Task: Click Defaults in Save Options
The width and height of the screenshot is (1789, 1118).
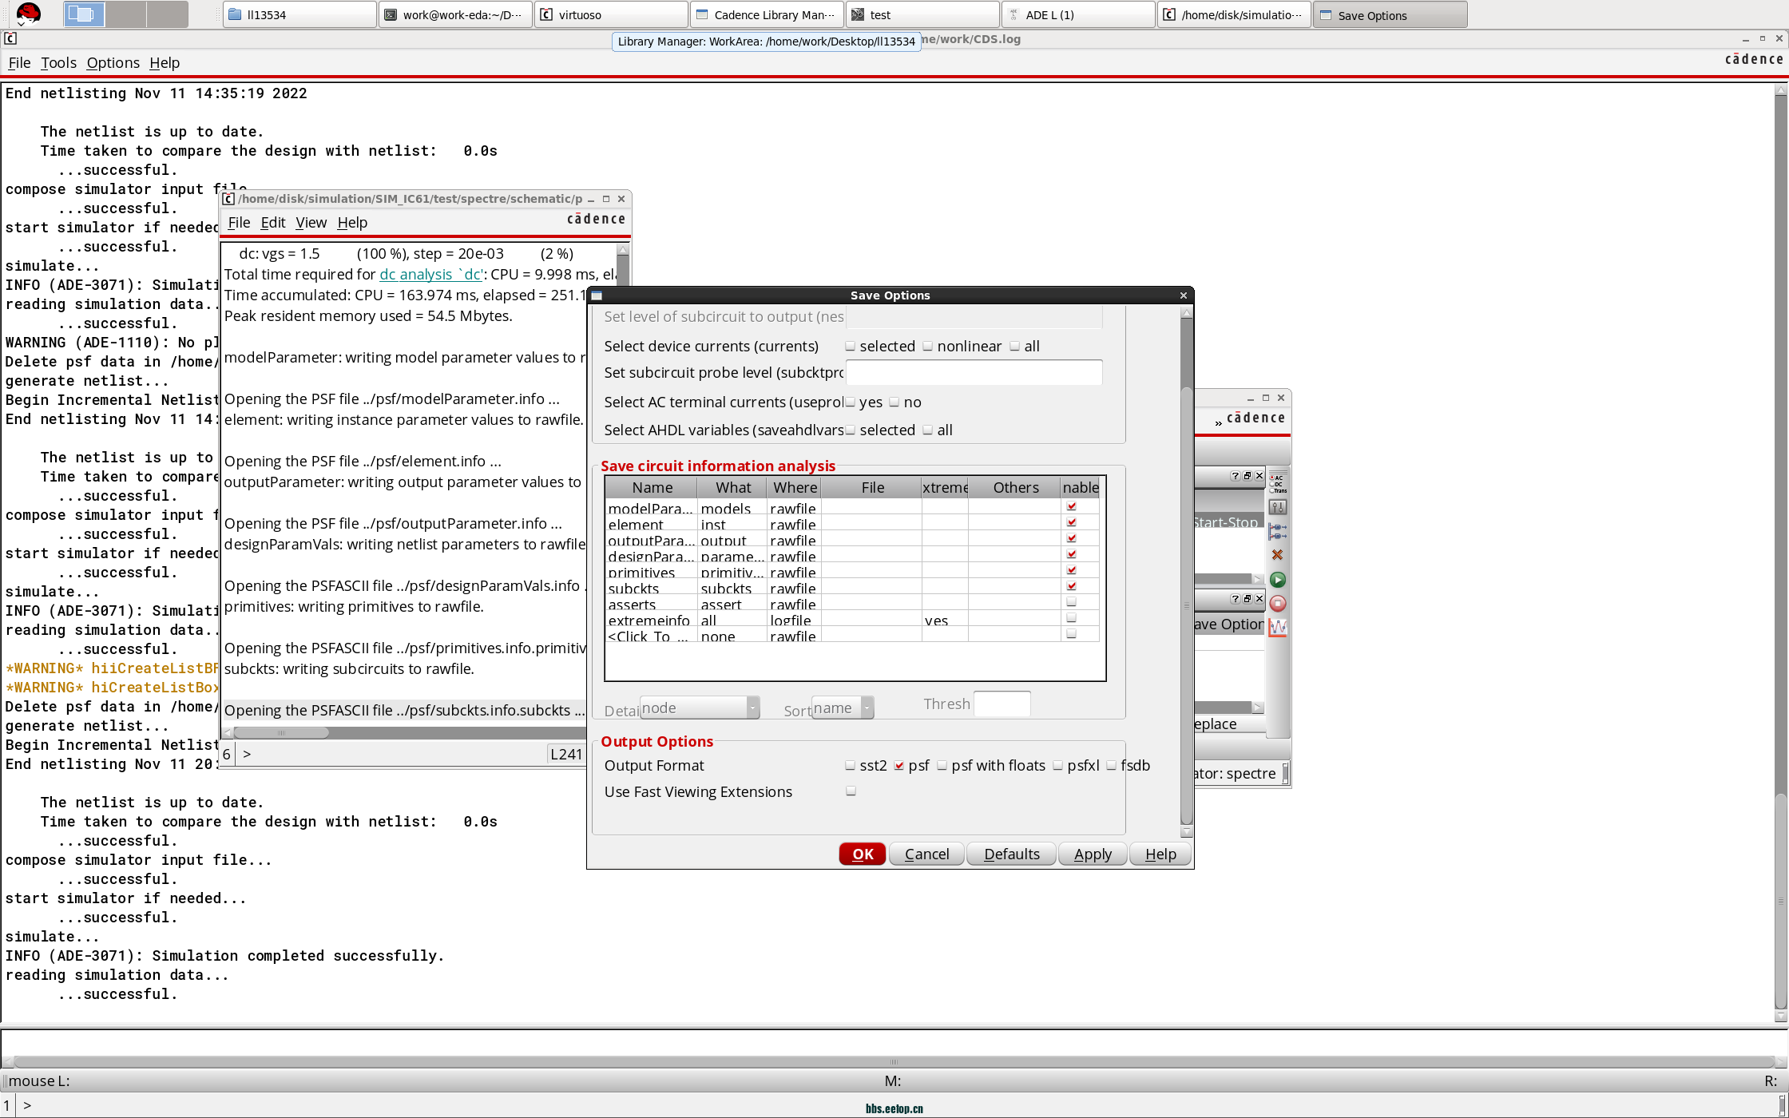Action: 1012,854
